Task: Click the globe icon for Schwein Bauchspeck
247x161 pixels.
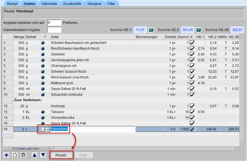Action: click(x=43, y=43)
